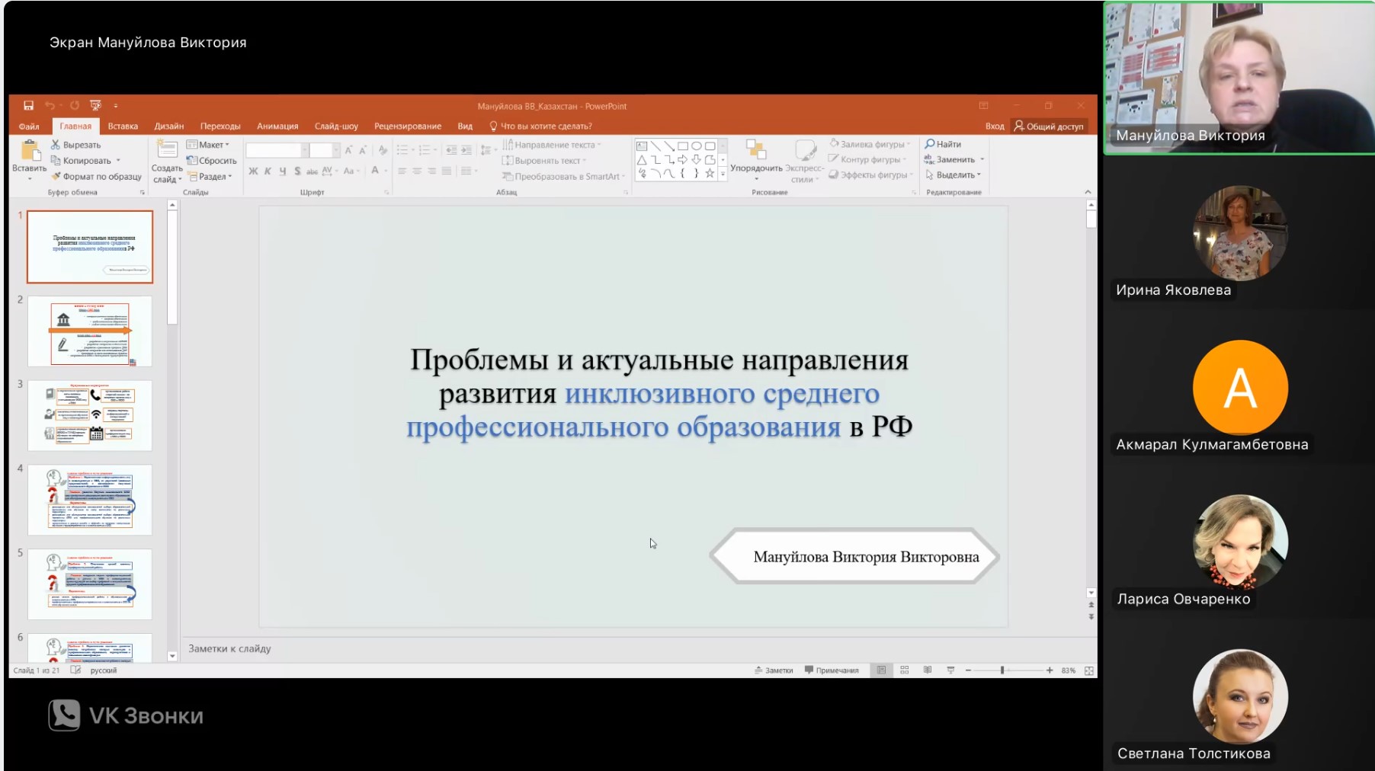Open Slide Sorter view from status bar
This screenshot has height=771, width=1375.
(905, 670)
